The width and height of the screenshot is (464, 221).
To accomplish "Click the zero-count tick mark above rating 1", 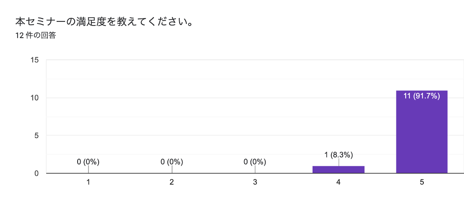I will 88,169.
